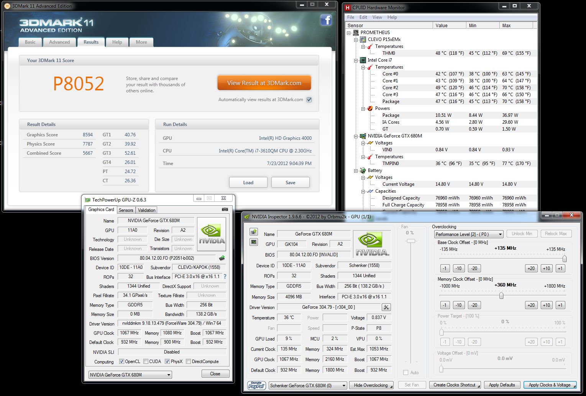Toggle the DirectCompute checkbox in GPU-Z

(189, 361)
